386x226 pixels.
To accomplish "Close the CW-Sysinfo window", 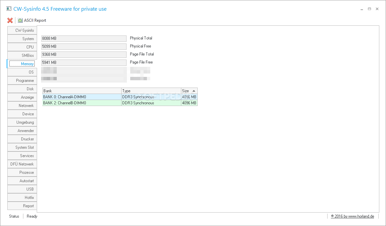I will (377, 9).
